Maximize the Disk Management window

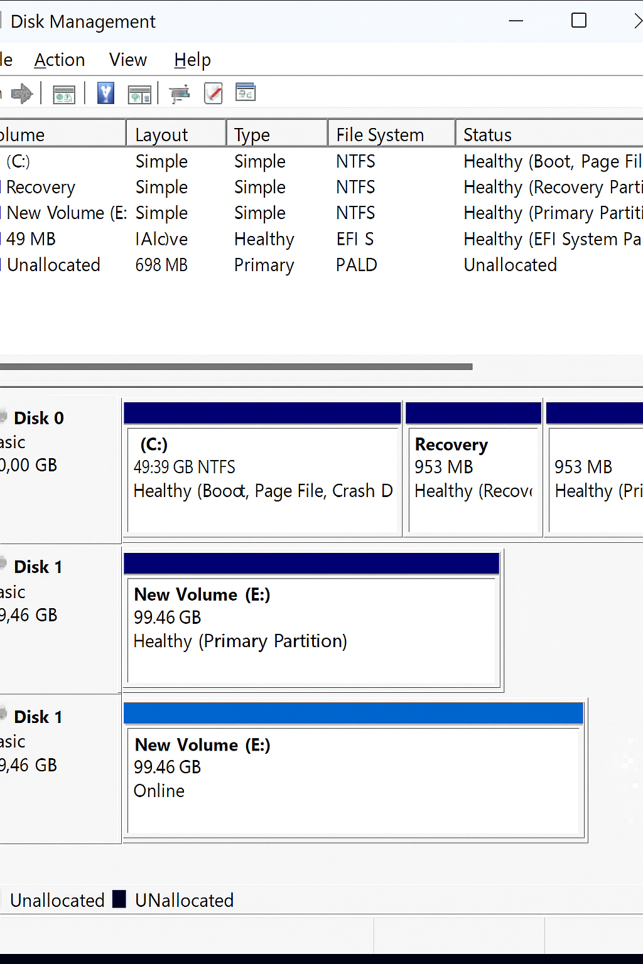tap(579, 21)
